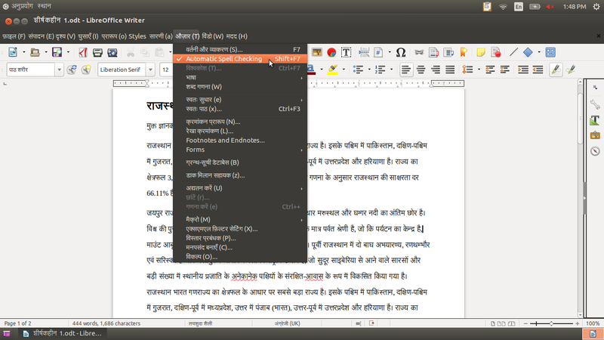
Task: Click Record Changes icon
Action: (496, 52)
